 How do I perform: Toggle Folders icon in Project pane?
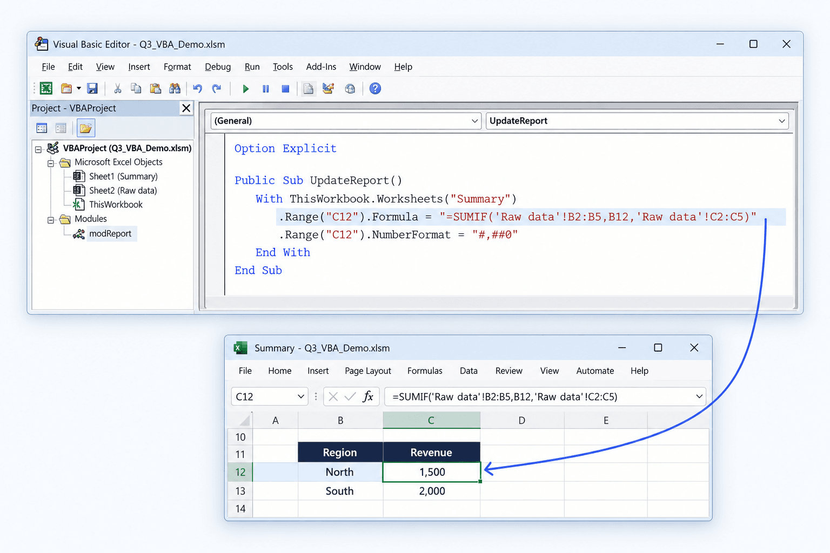[x=85, y=129]
